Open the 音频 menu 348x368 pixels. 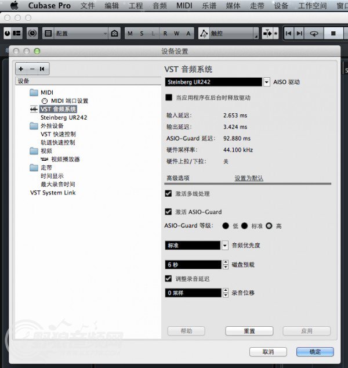pos(159,5)
